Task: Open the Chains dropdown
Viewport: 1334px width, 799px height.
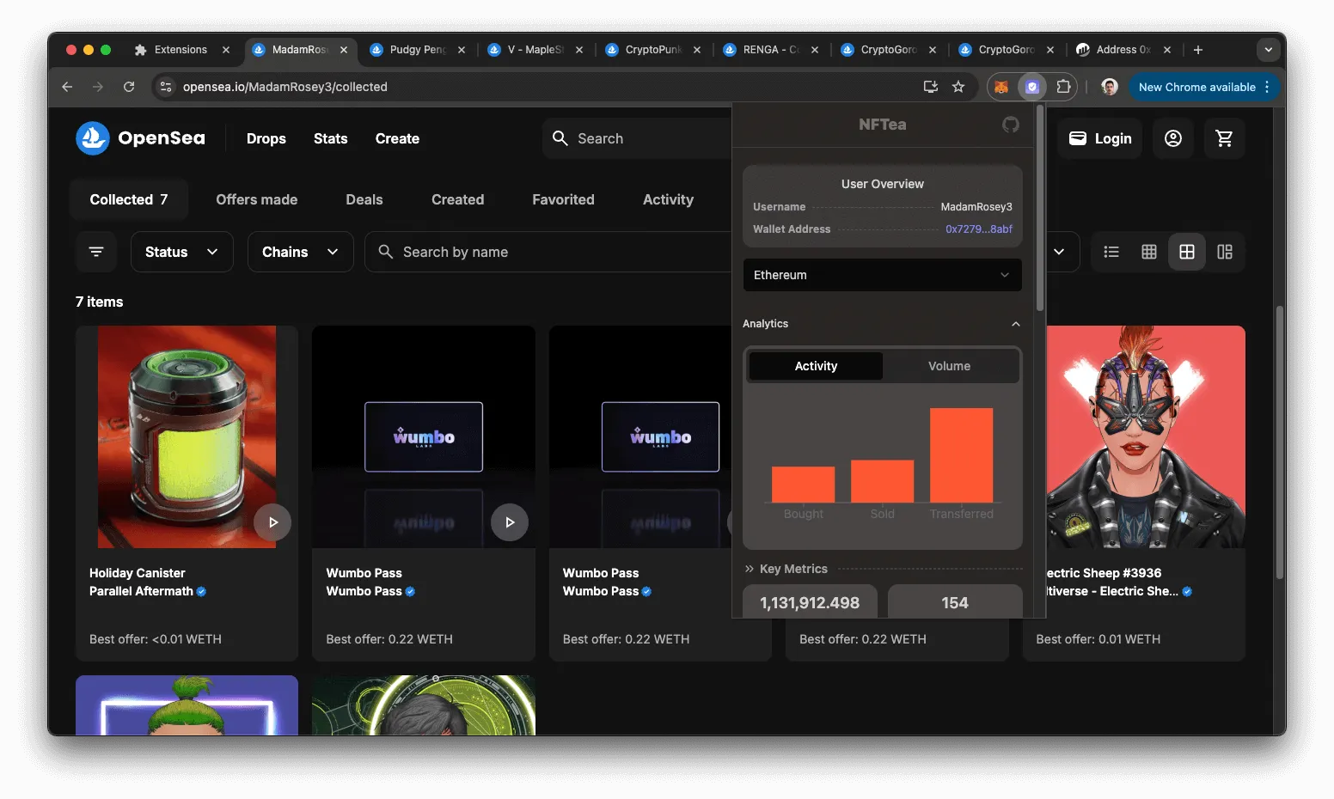Action: (x=300, y=252)
